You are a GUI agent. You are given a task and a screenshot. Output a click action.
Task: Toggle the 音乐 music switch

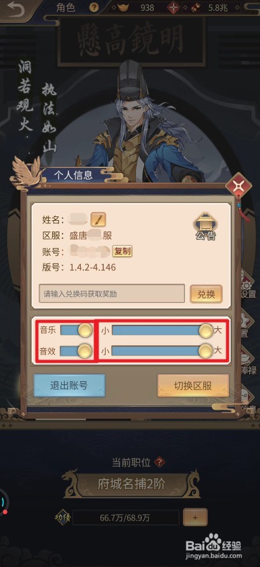pyautogui.click(x=76, y=330)
